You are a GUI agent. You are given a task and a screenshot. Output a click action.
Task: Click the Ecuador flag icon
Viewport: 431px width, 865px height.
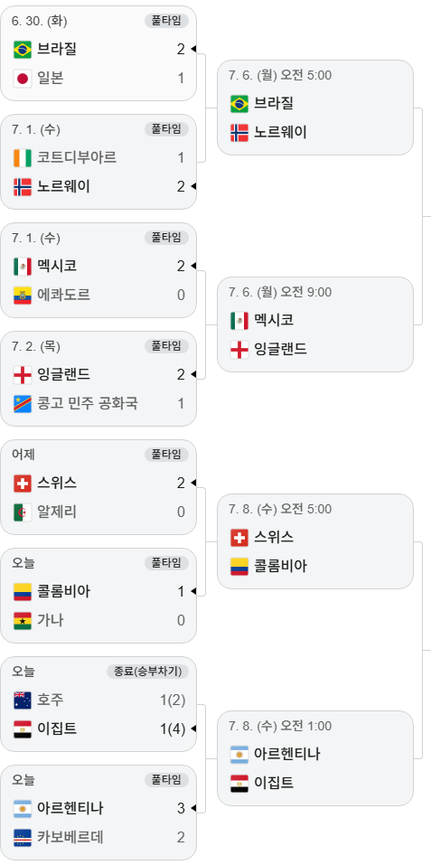coord(23,296)
